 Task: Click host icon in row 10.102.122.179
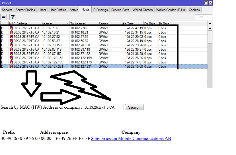11,62
